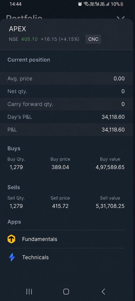This screenshot has height=301, width=135.
Task: Open the Fundamentals app row
Action: click(66, 239)
